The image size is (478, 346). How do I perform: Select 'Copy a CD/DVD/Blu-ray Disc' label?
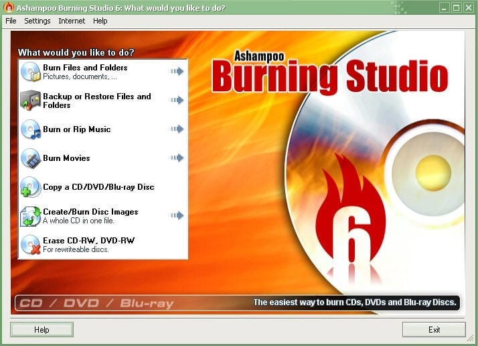click(x=98, y=187)
